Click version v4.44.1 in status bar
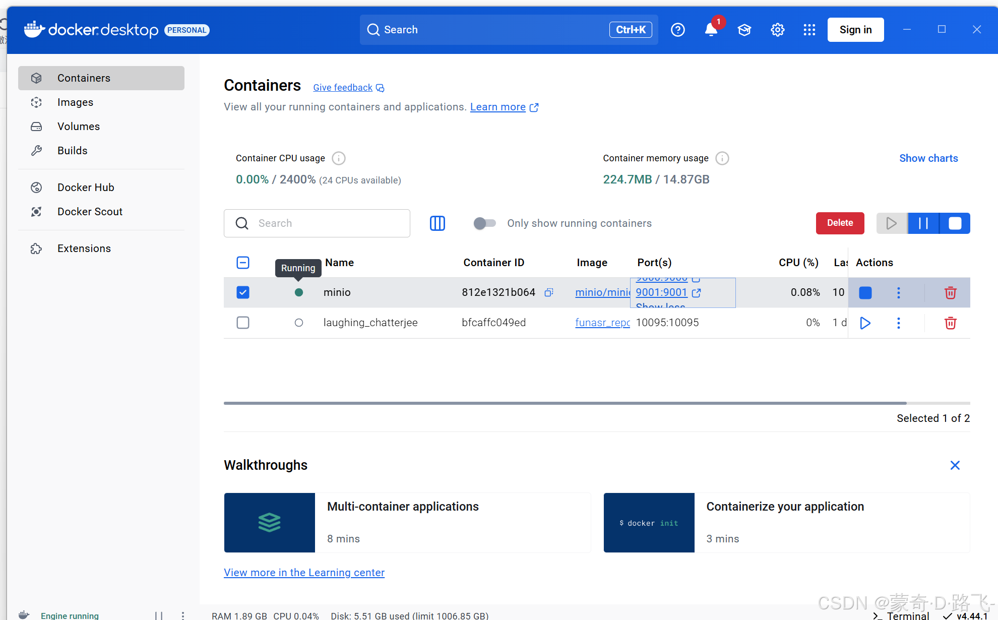The width and height of the screenshot is (998, 620). click(965, 615)
